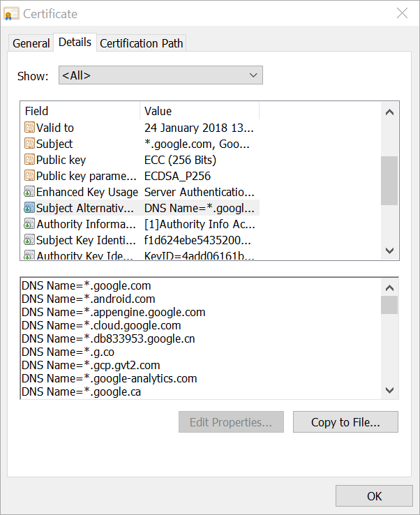Click value ECC (256 Bits)
The width and height of the screenshot is (420, 515).
tap(180, 160)
